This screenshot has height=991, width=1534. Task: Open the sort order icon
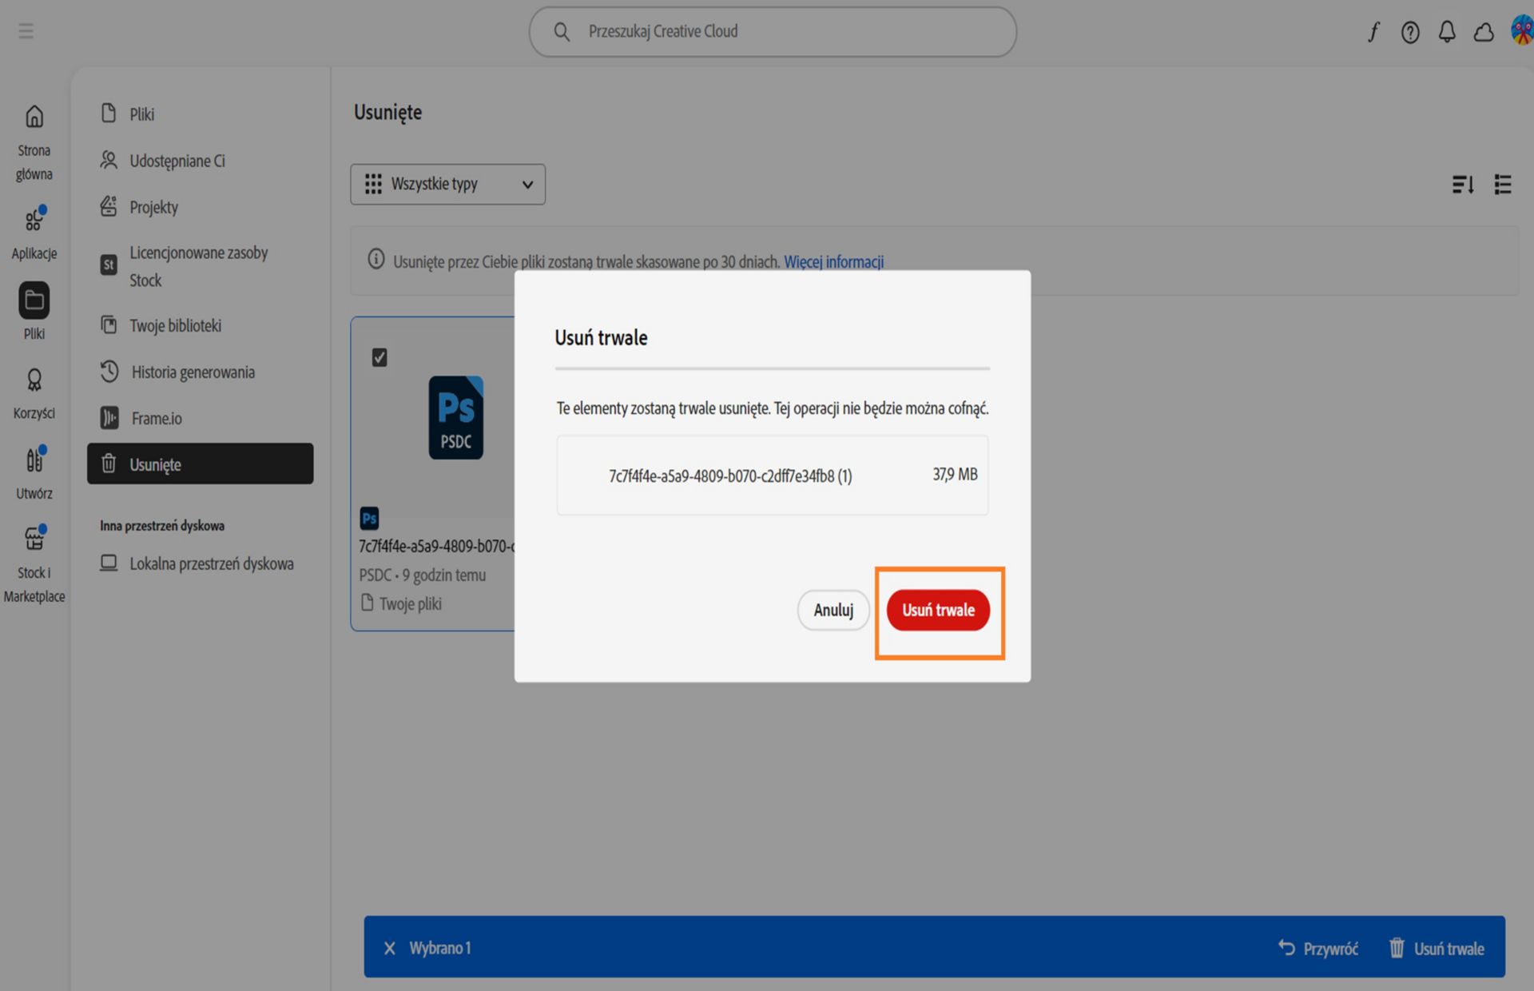(1463, 185)
